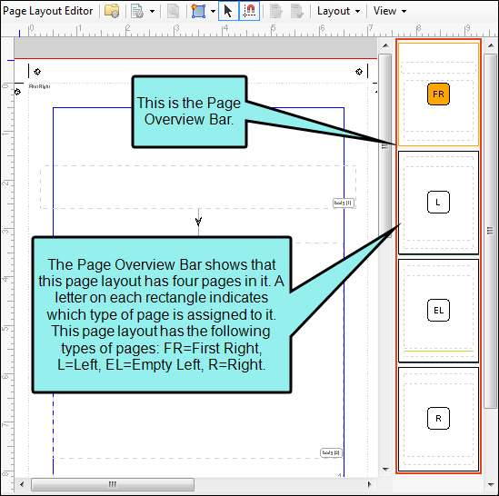Image resolution: width=499 pixels, height=496 pixels.
Task: Open the page layout properties folder icon
Action: coord(112,11)
